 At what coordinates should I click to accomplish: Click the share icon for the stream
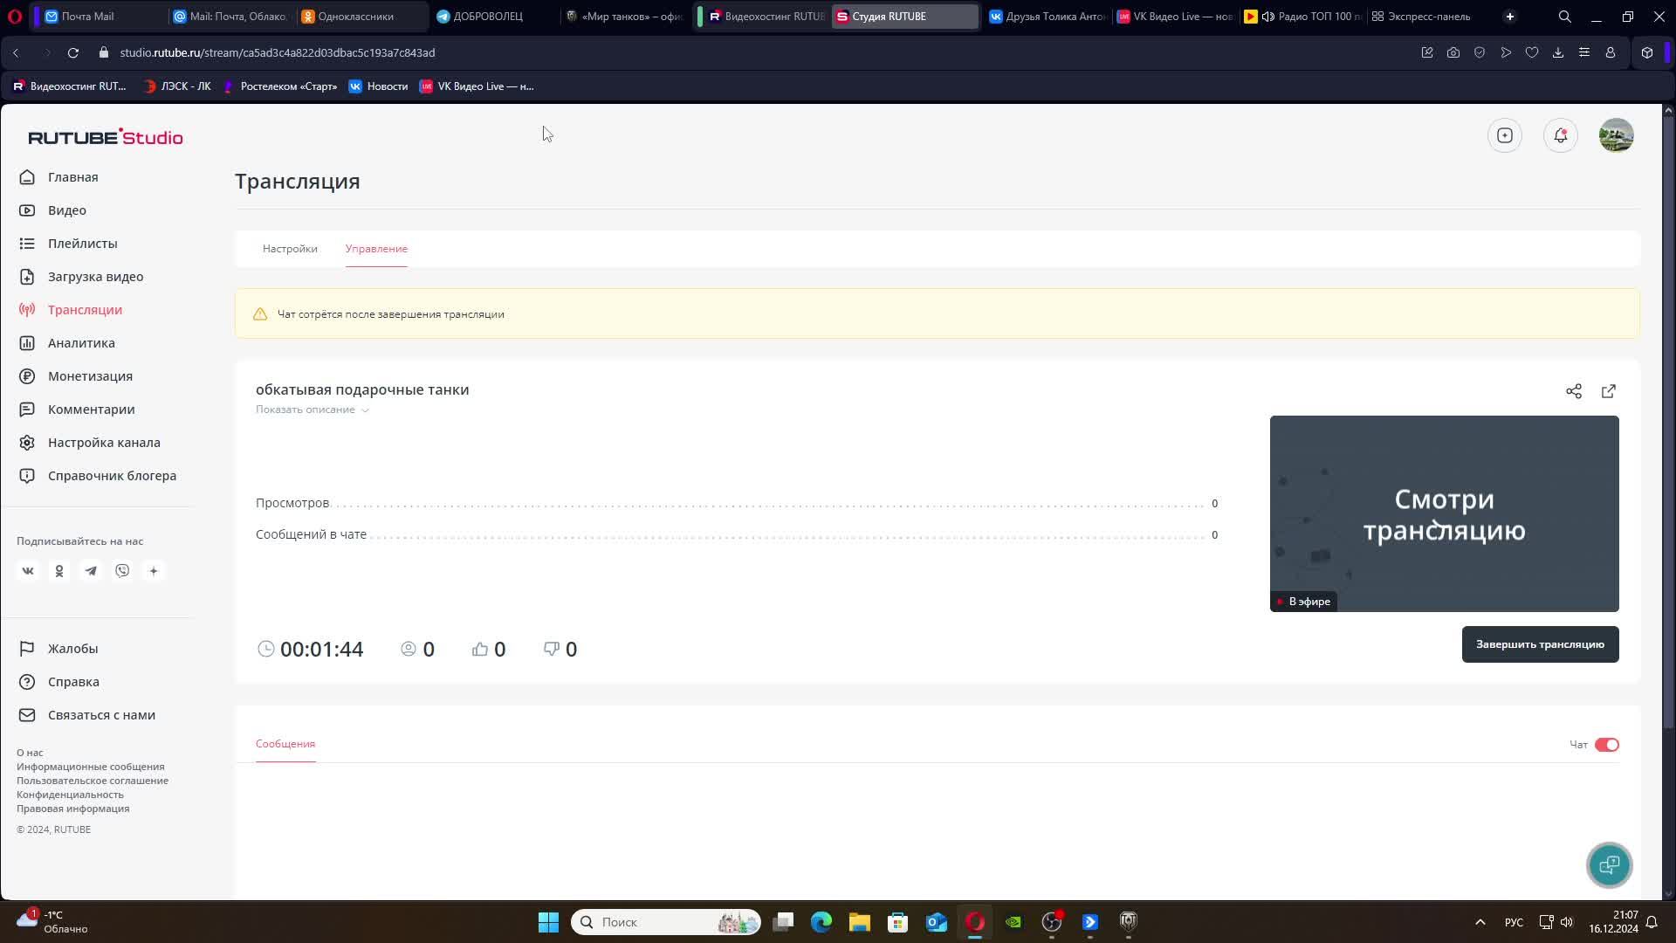1573,391
